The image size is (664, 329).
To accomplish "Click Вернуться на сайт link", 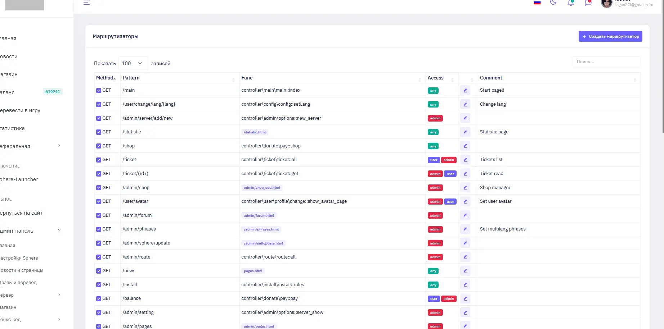I will coord(21,213).
